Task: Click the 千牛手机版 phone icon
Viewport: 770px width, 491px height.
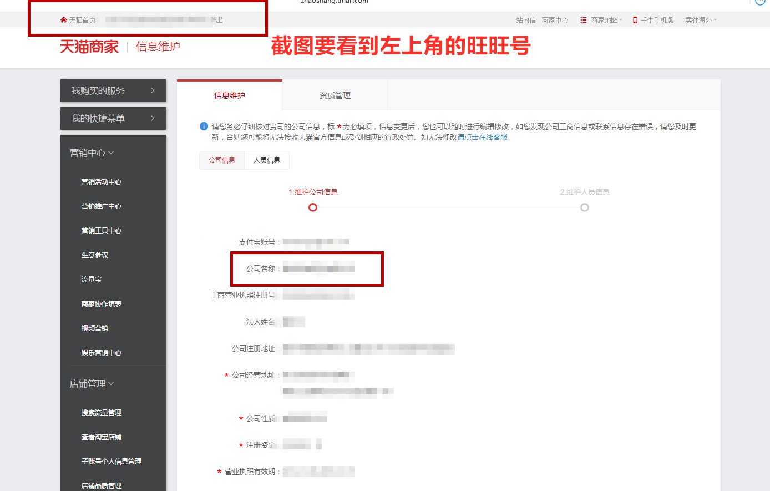Action: point(635,20)
